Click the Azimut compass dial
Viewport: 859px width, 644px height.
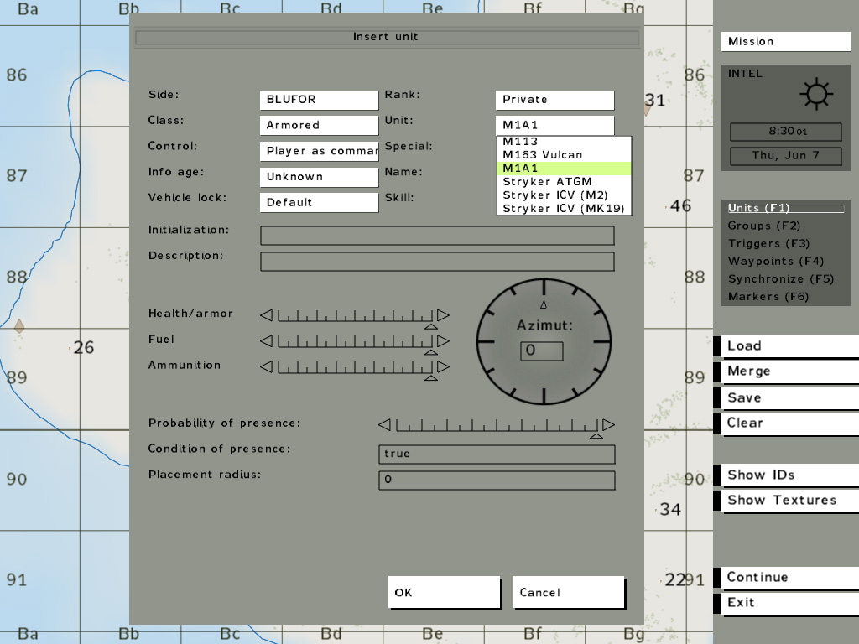(544, 339)
